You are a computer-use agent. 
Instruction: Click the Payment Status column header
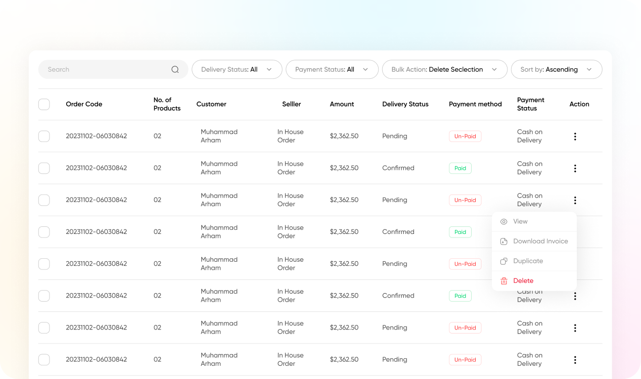(x=531, y=104)
